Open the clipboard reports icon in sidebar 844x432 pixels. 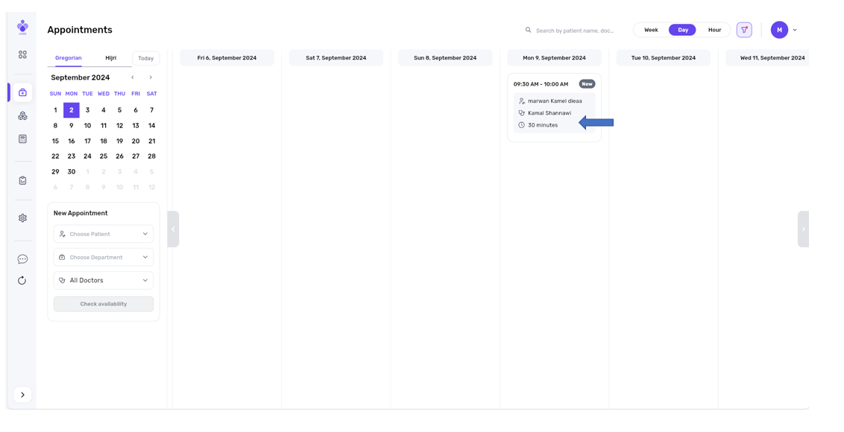pyautogui.click(x=22, y=180)
